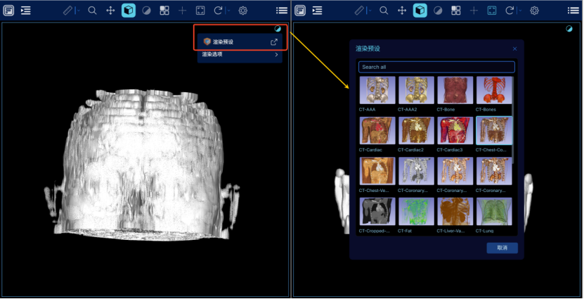Toggle the invert contrast button in right toolbar
This screenshot has height=299, width=584.
[438, 11]
